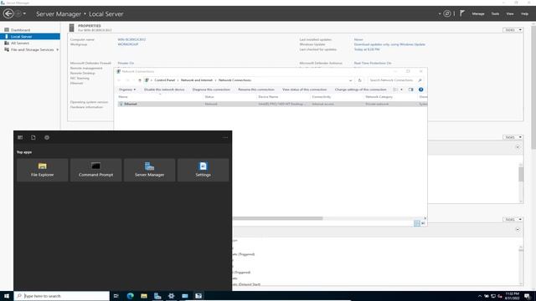Image resolution: width=536 pixels, height=301 pixels.
Task: Open the Properties TASKS dropdown
Action: [513, 30]
